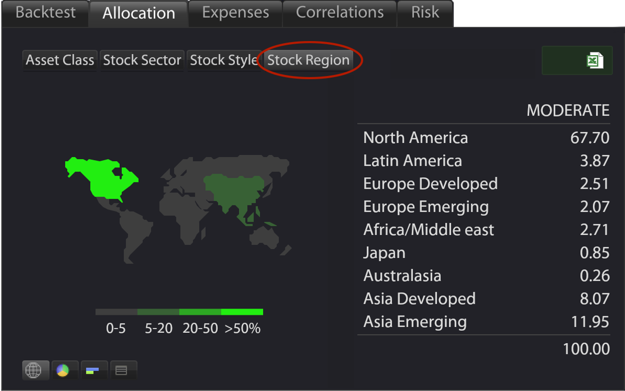The image size is (625, 391).
Task: Select the Latin America row label
Action: pyautogui.click(x=413, y=161)
